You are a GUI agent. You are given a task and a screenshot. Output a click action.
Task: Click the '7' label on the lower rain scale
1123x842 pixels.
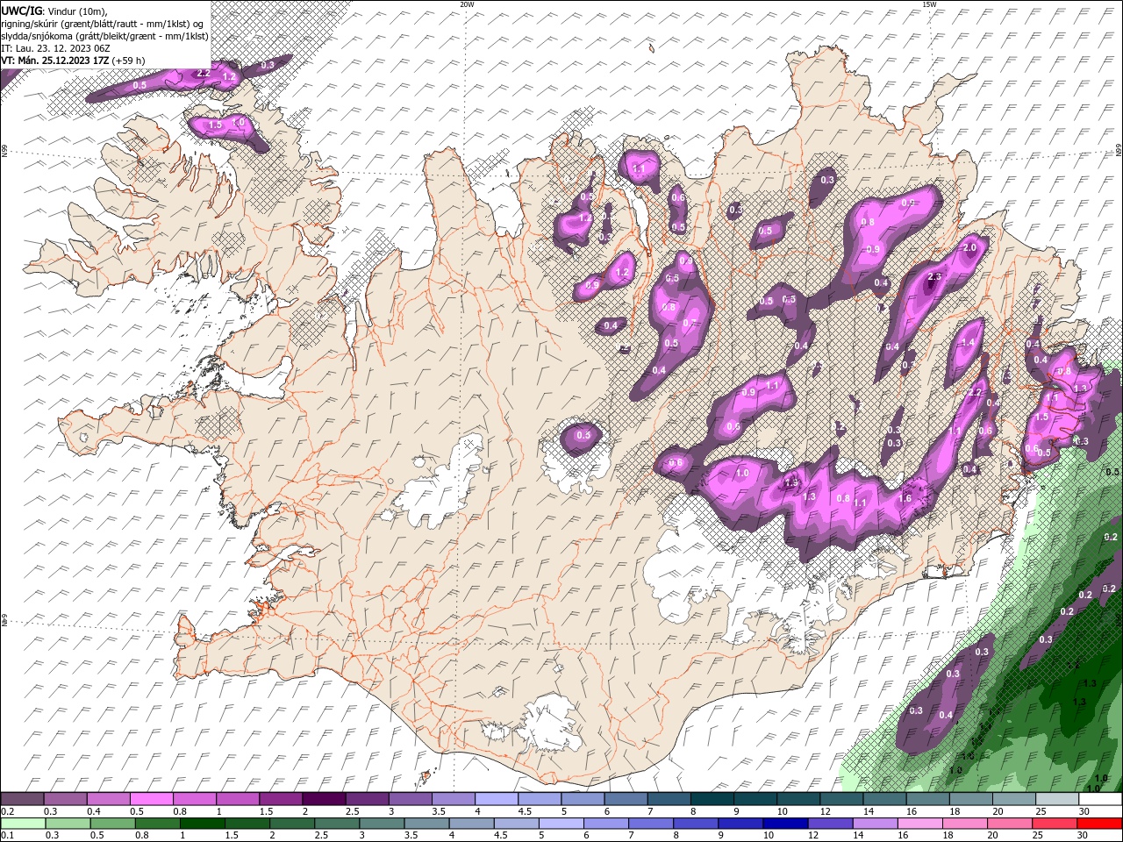[631, 836]
